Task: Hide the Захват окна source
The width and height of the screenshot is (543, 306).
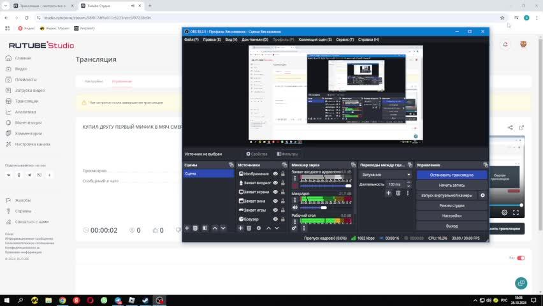Action: [x=275, y=201]
